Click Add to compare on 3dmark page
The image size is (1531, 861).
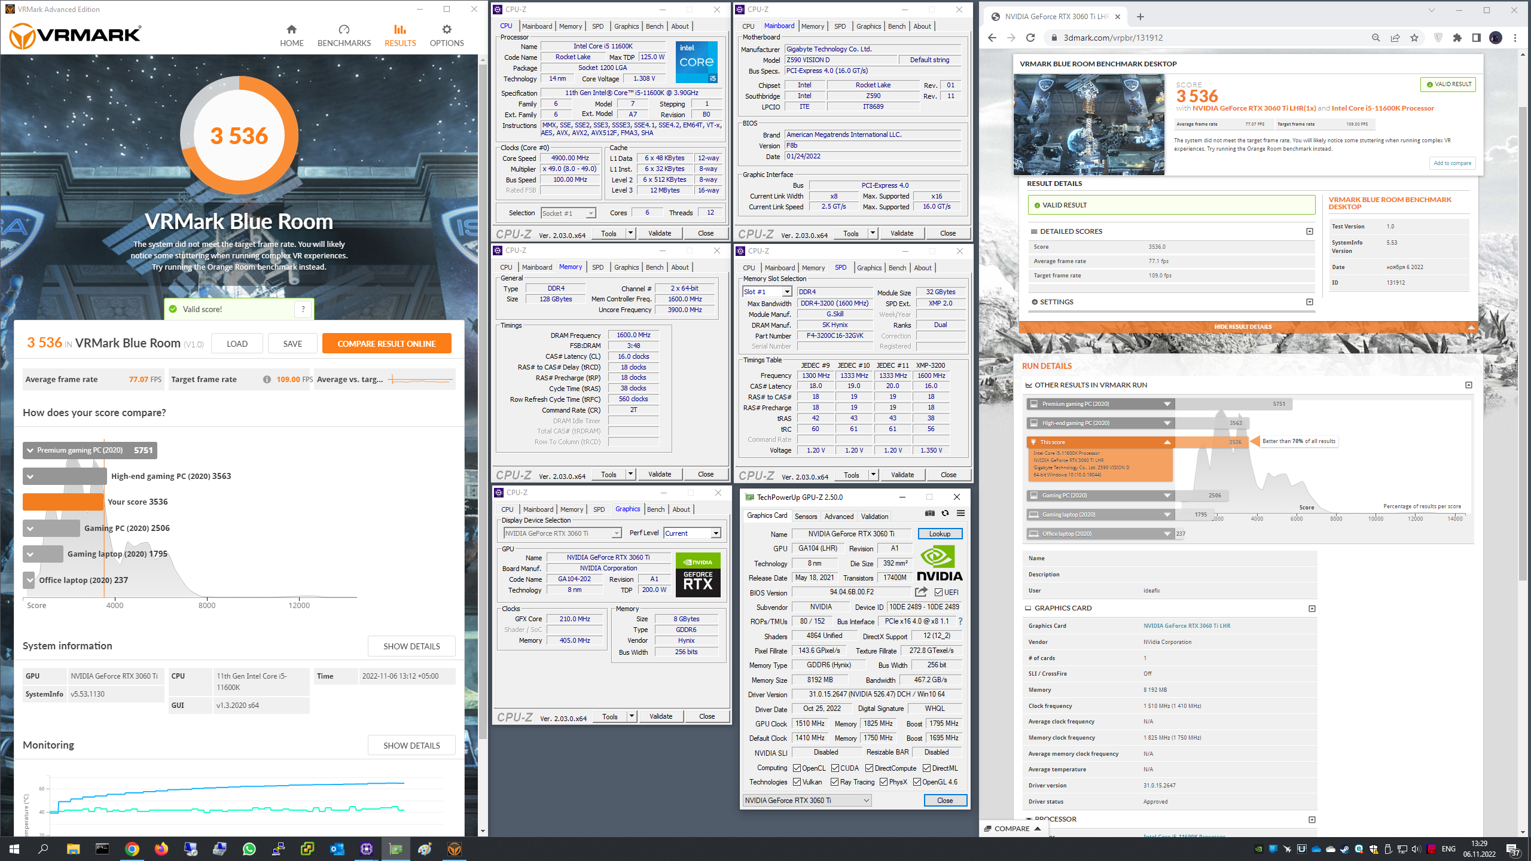click(1452, 163)
